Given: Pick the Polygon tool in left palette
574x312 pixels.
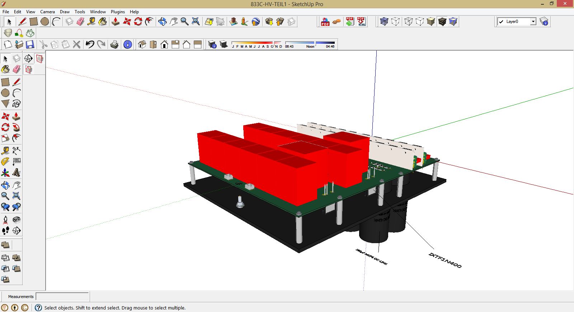Looking at the screenshot, I should 5,104.
